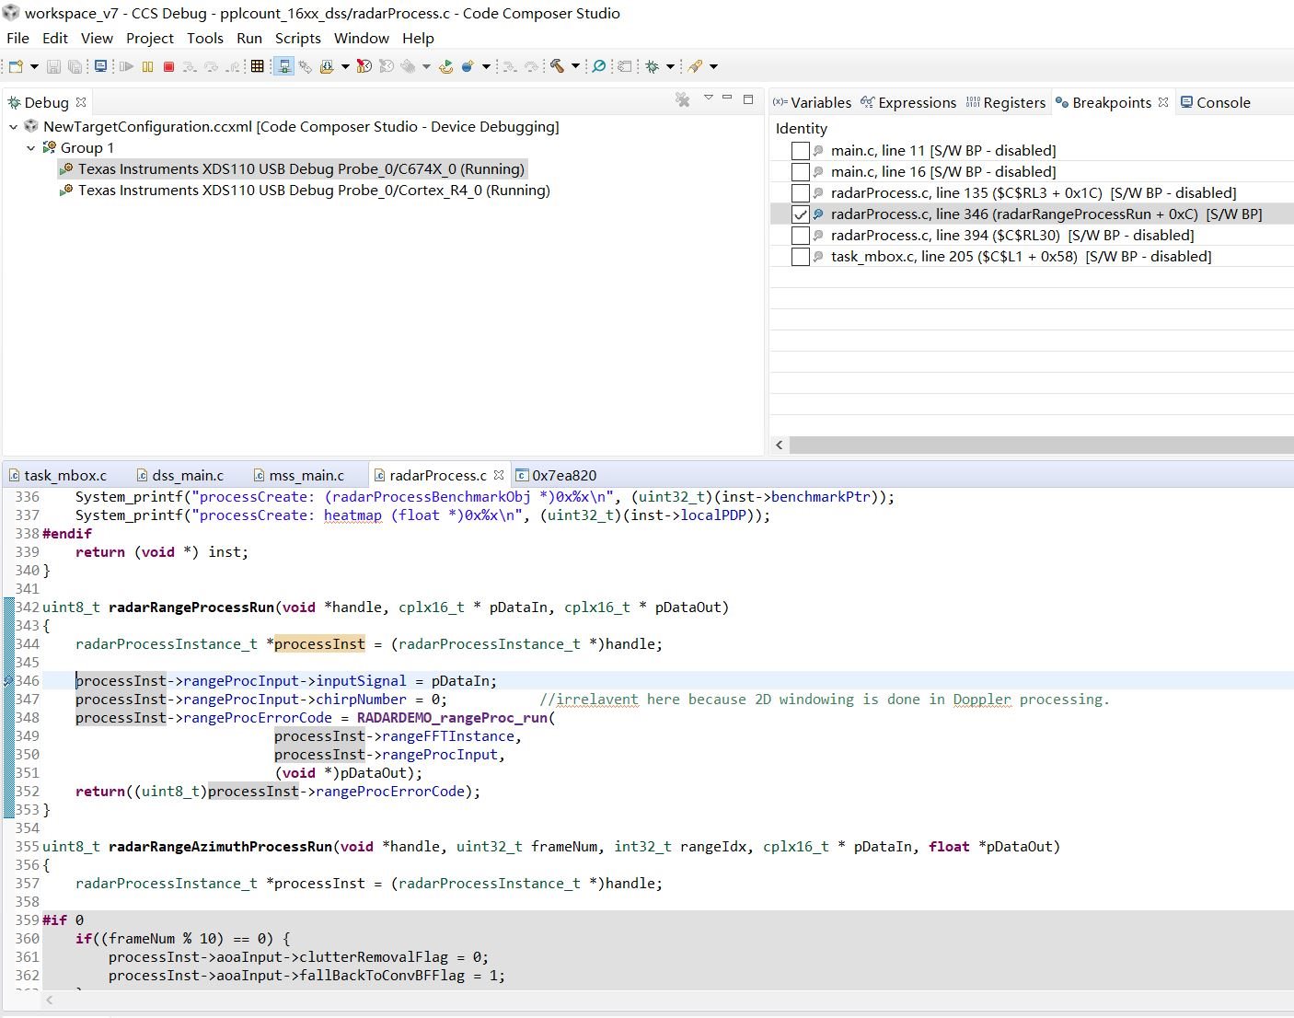Select the Cortex_R4_0 debug probe entry

(x=314, y=191)
